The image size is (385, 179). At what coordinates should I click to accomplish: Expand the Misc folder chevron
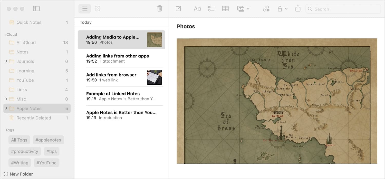tap(6, 99)
